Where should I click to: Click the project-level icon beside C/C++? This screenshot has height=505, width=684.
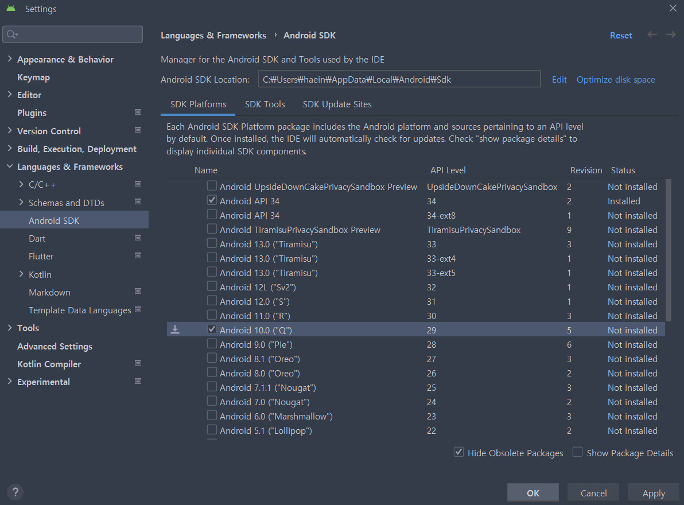tap(138, 184)
